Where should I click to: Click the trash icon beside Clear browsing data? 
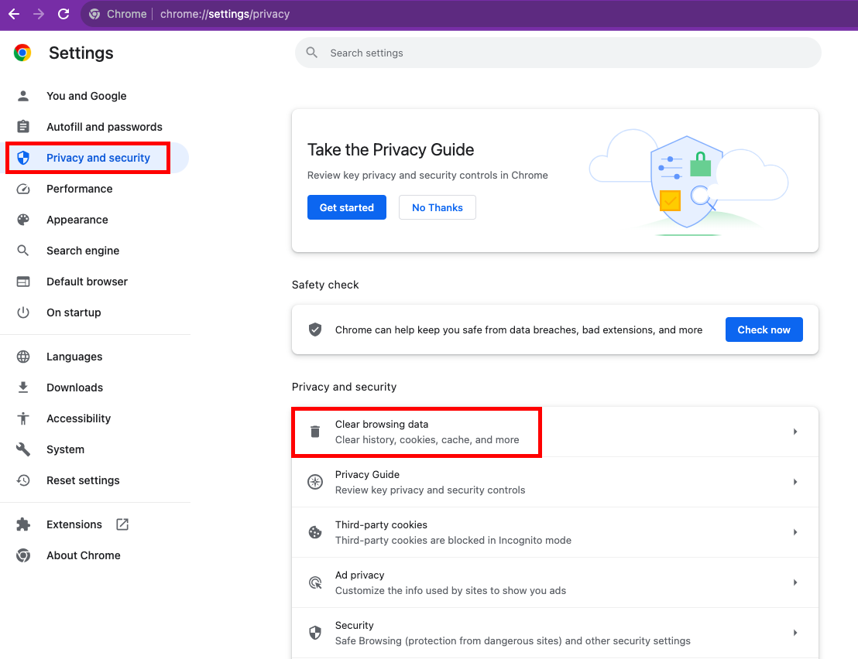point(314,432)
